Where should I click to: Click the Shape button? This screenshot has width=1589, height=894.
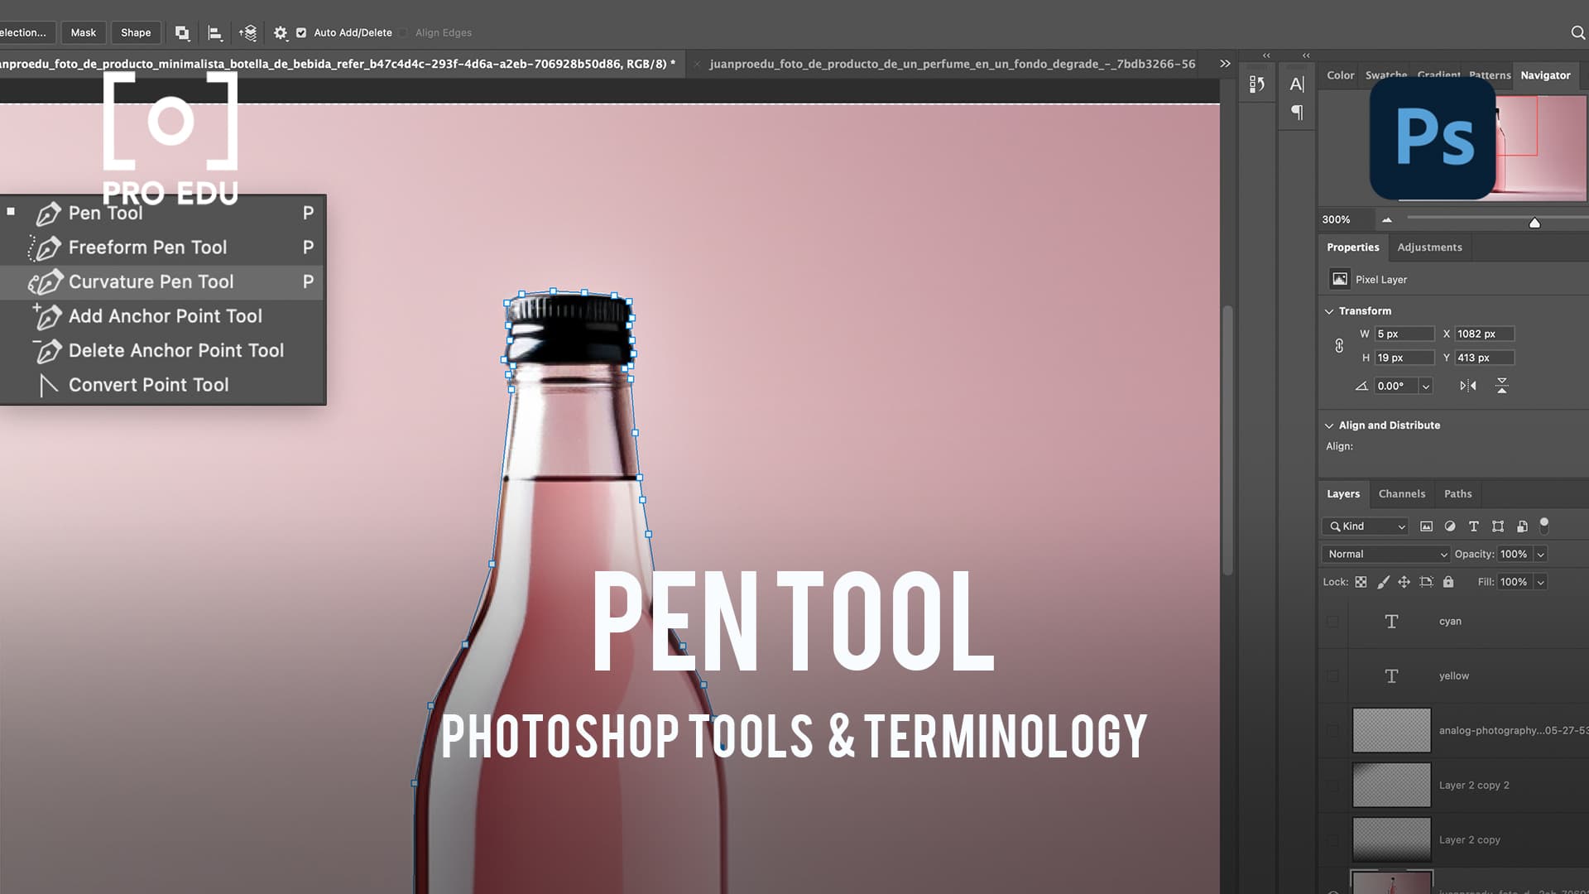136,32
